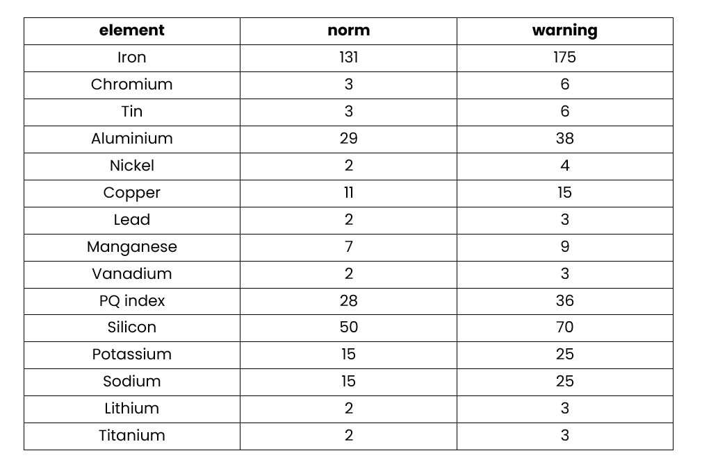Click the Potassium row label
702x469 pixels.
(132, 355)
